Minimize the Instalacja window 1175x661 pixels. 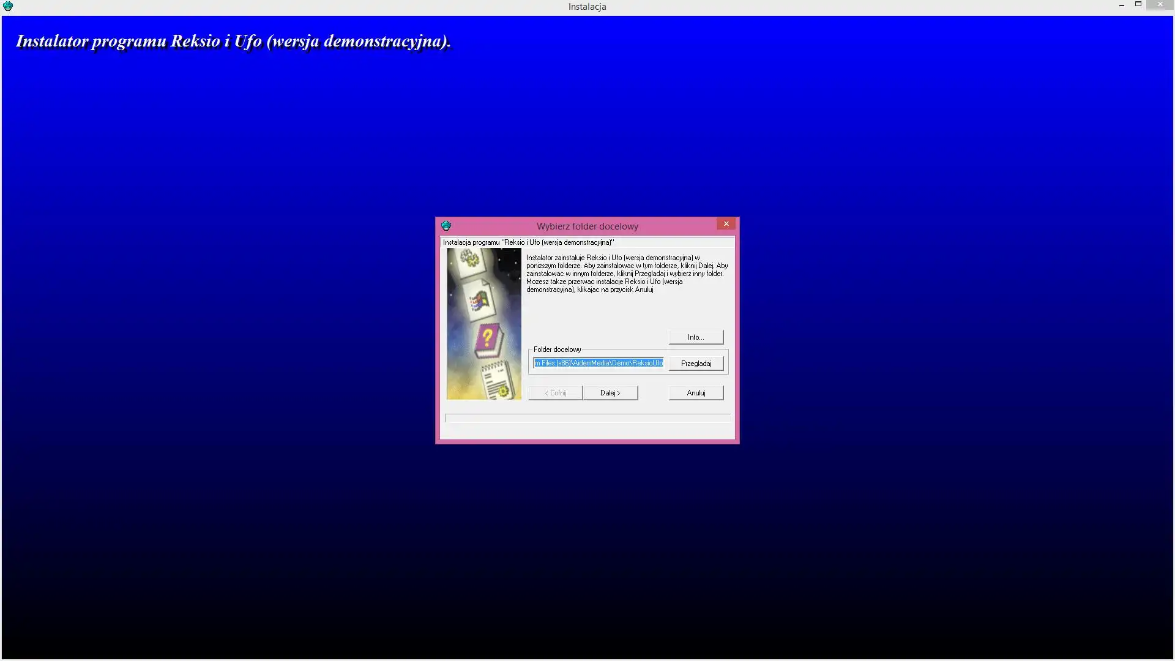coord(1121,5)
